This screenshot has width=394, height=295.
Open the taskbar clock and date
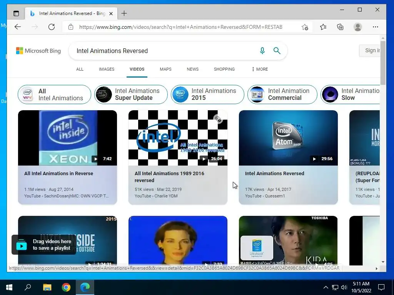(361, 287)
